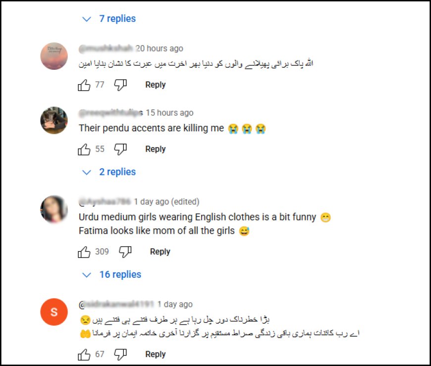Expand the 7 replies thread
This screenshot has height=366, width=431.
[109, 19]
